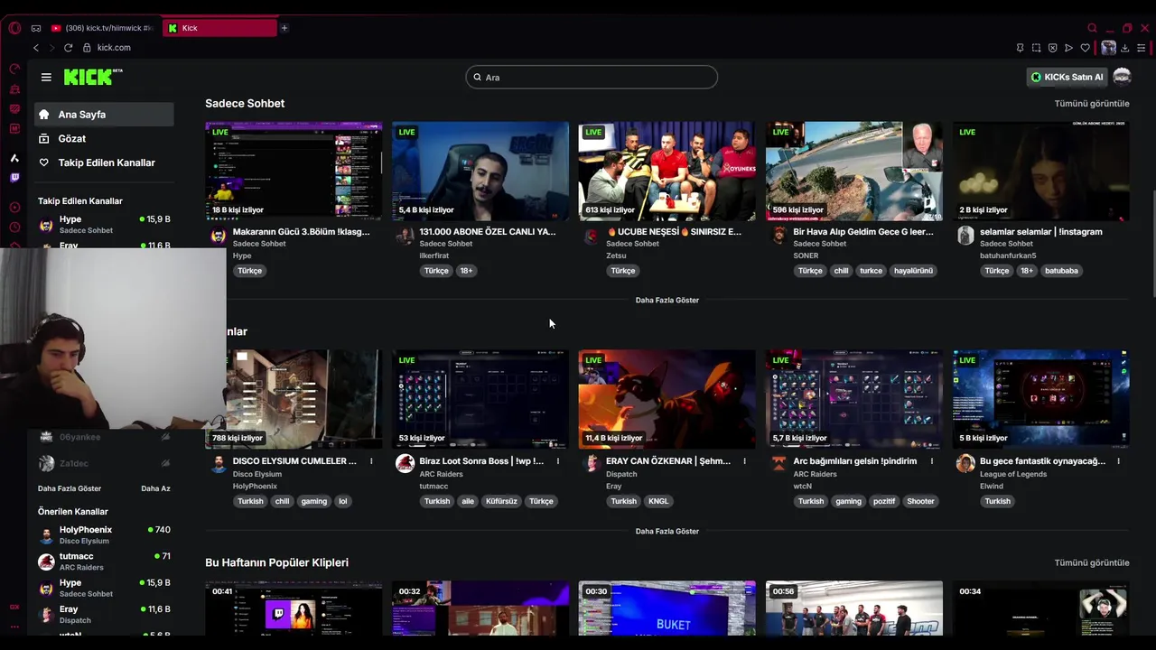Open the Easy Setup sliders icon
Screen dimensions: 1156x650
coord(1141,48)
